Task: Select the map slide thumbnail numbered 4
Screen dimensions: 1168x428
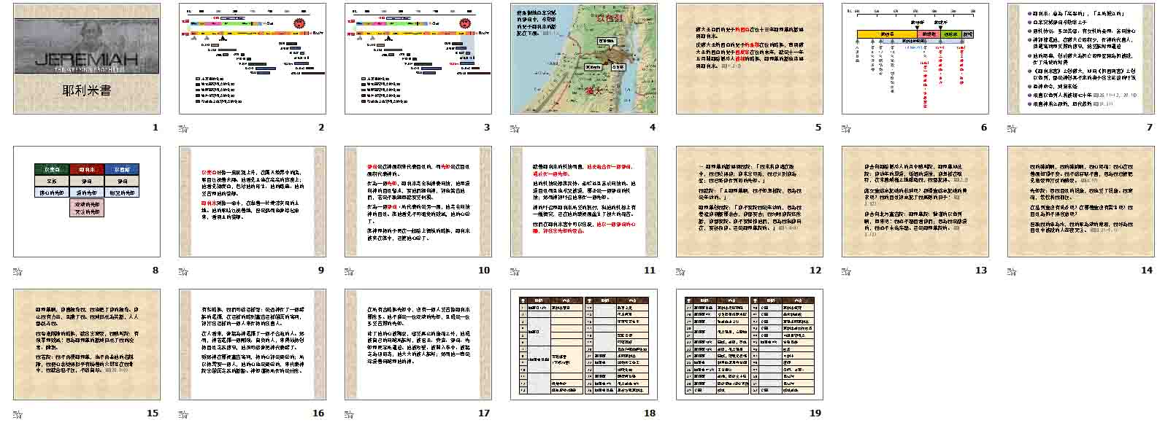Action: click(583, 59)
